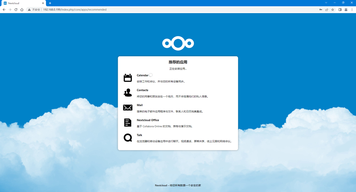Click the 不安全 label in address bar
This screenshot has width=356, height=192.
tap(36, 9)
